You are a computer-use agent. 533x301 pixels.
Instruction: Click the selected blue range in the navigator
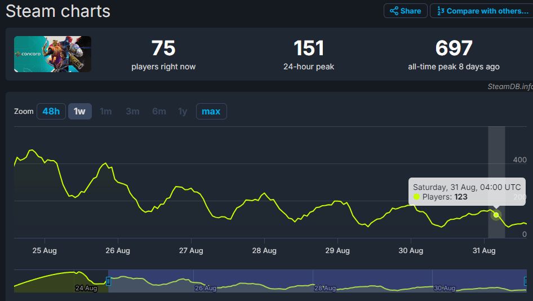[317, 281]
